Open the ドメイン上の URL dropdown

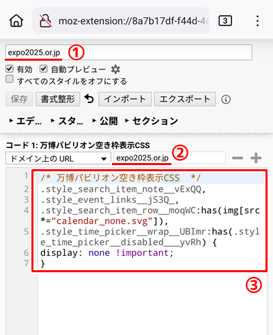coord(58,158)
